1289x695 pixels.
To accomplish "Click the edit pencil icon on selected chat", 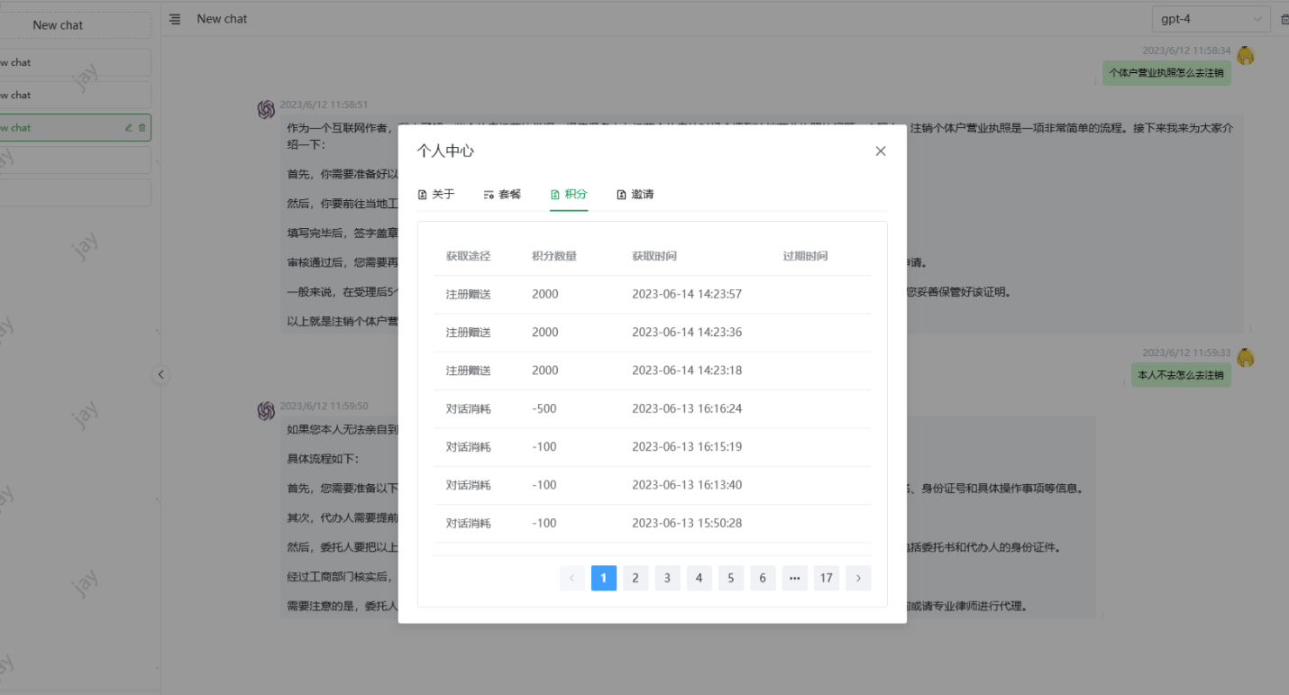I will tap(129, 128).
